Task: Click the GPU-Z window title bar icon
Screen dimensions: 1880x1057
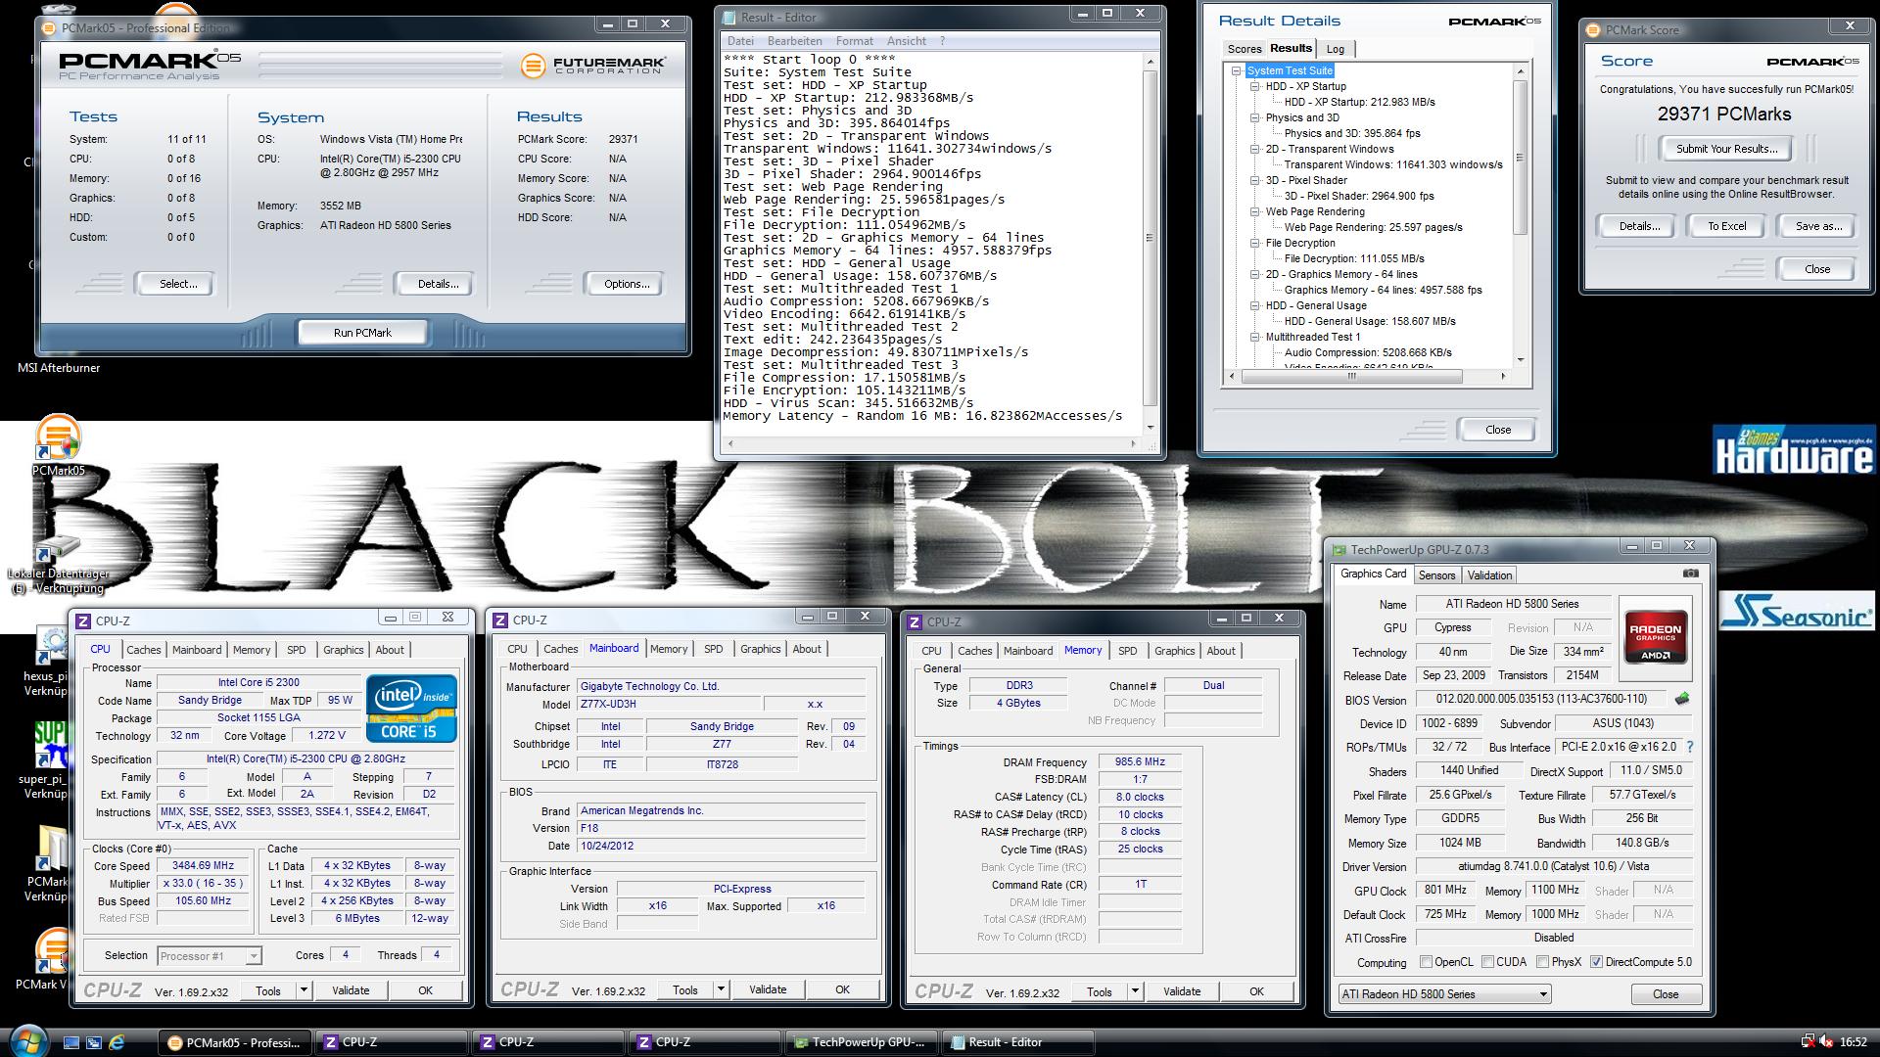Action: pyautogui.click(x=1339, y=550)
